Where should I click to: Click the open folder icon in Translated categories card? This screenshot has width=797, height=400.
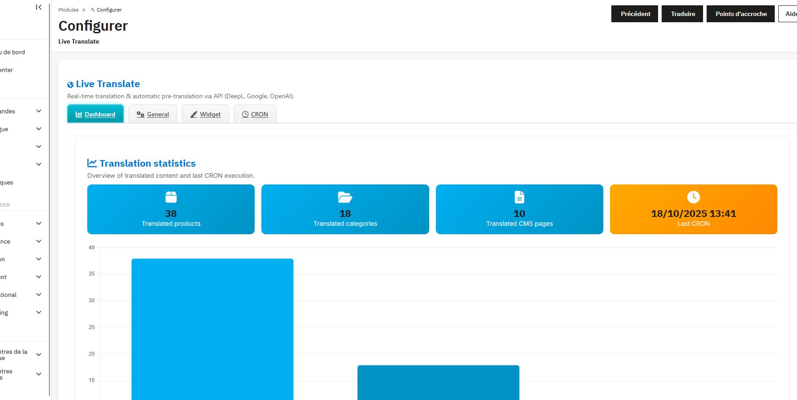coord(345,197)
